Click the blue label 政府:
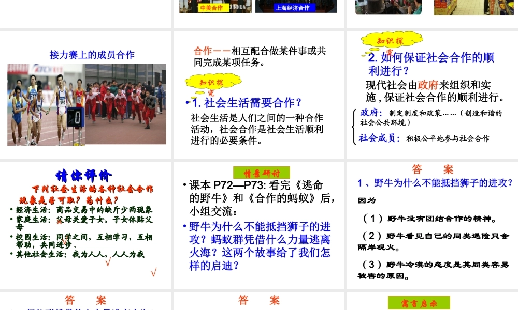 click(x=371, y=113)
